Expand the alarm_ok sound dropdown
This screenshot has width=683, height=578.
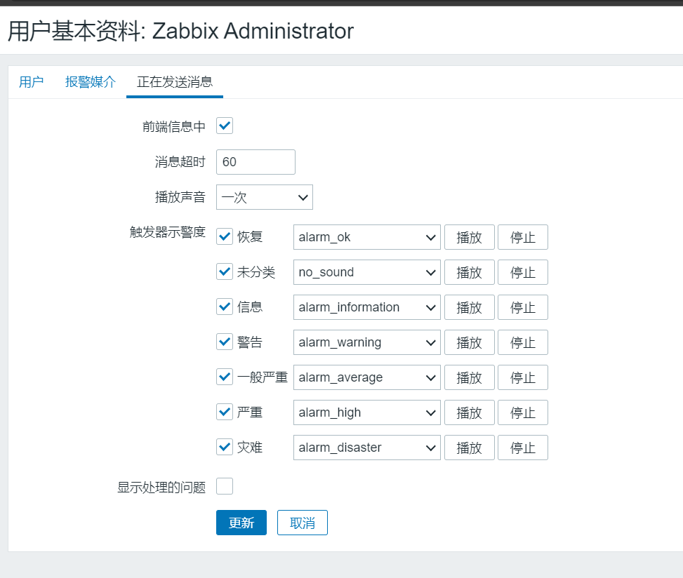(366, 237)
